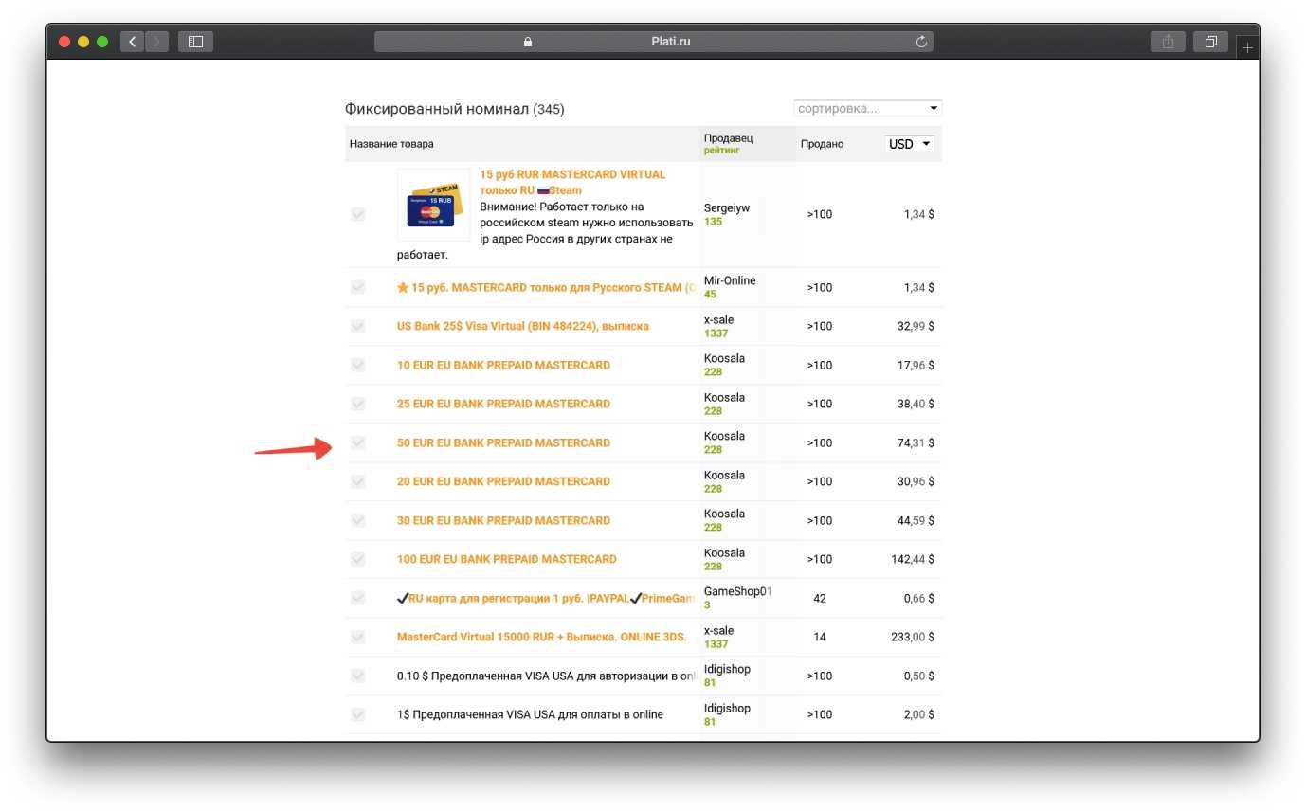Check the box for 100 EUR EU BANK
The height and width of the screenshot is (811, 1306).
pyautogui.click(x=357, y=559)
